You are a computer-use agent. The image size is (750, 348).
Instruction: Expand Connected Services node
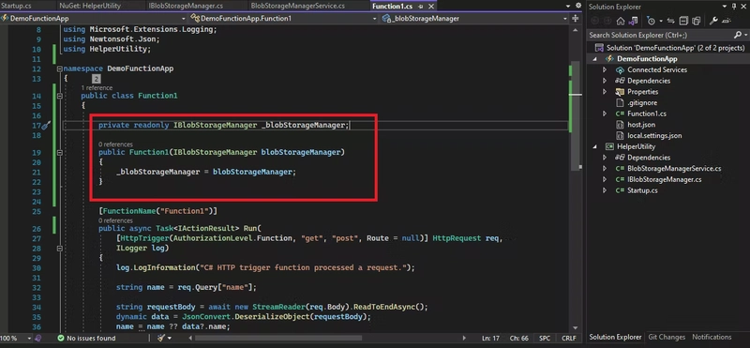[605, 70]
